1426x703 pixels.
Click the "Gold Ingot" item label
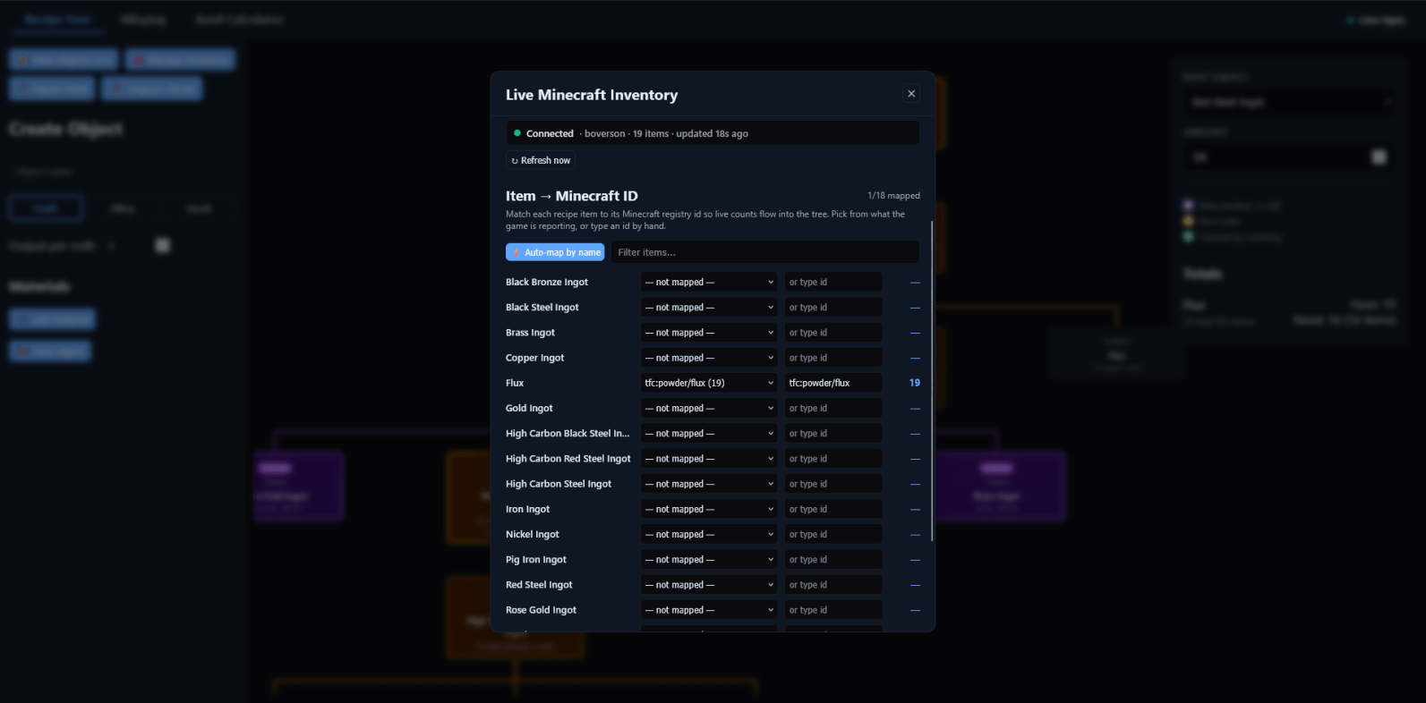coord(529,408)
